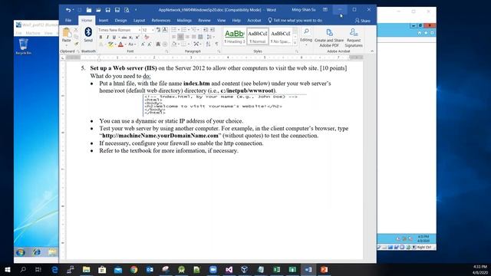Click the Shrink Font icon
Image resolution: width=491 pixels, height=276 pixels.
150,44
